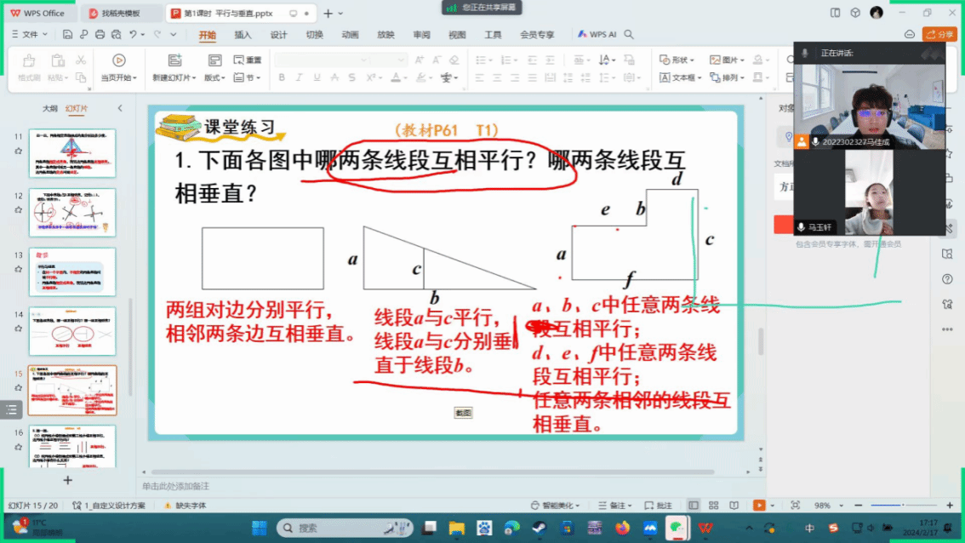Collapse the slide thumbnail panel arrow
This screenshot has height=543, width=965.
(120, 109)
